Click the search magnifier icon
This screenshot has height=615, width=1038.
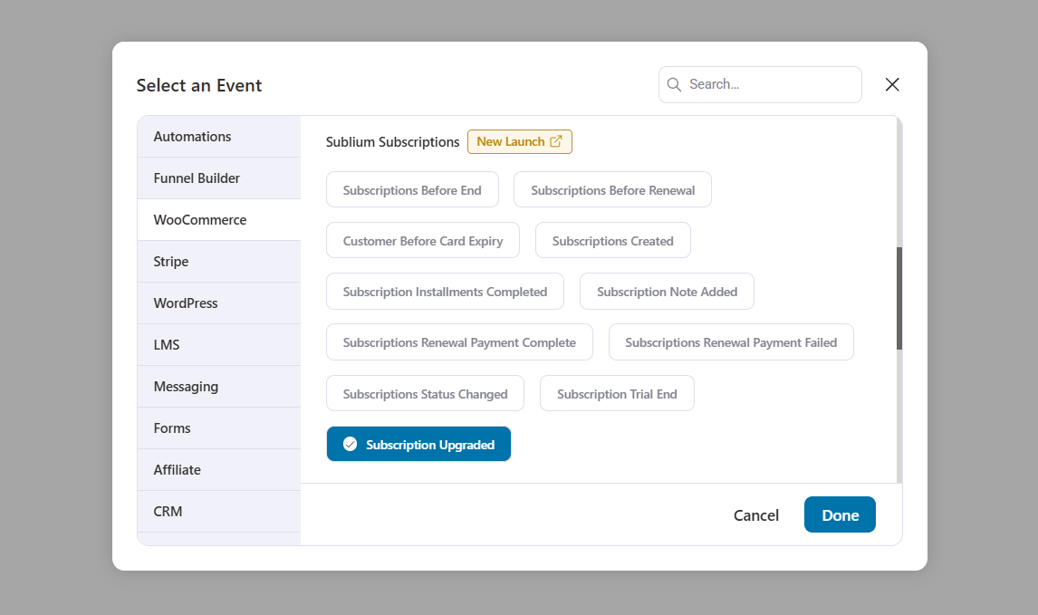674,85
